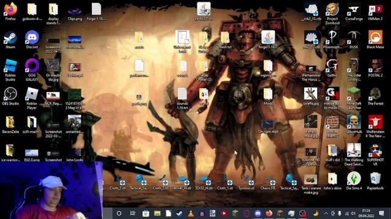Open the stuff i did folder

(332, 153)
